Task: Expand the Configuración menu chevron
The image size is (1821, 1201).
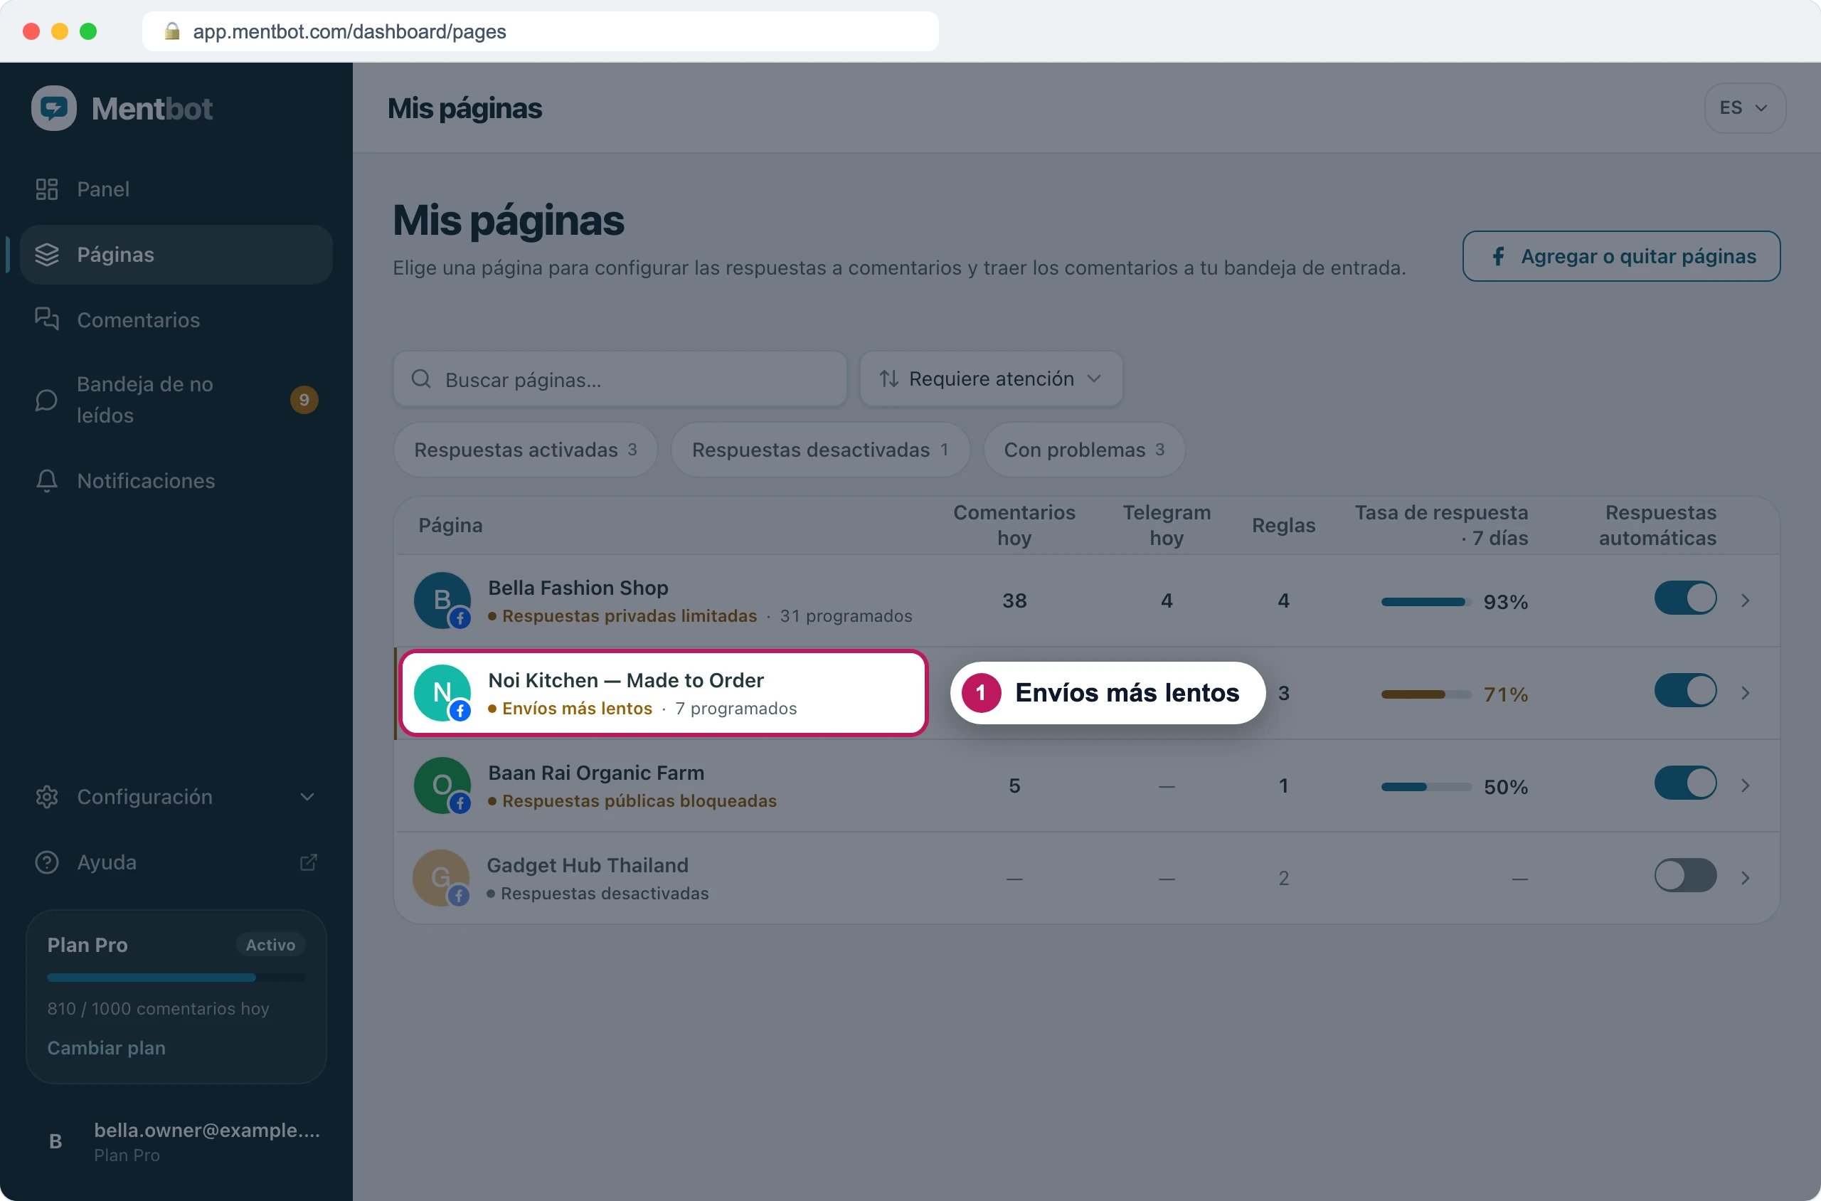Action: click(x=307, y=797)
